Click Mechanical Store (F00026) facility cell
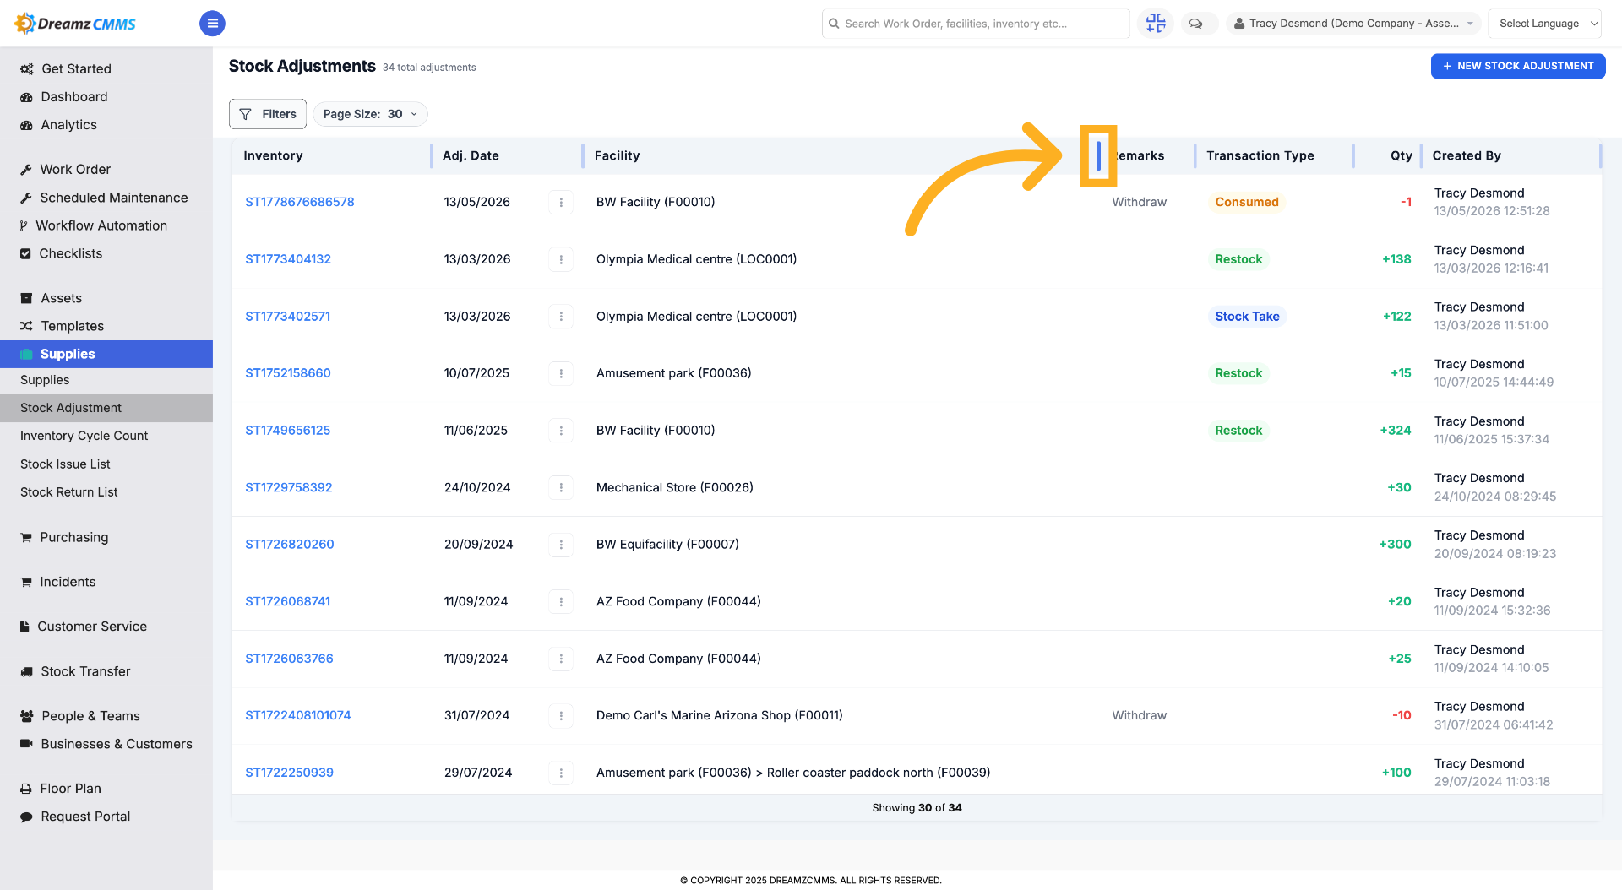Image resolution: width=1622 pixels, height=890 pixels. click(x=675, y=487)
